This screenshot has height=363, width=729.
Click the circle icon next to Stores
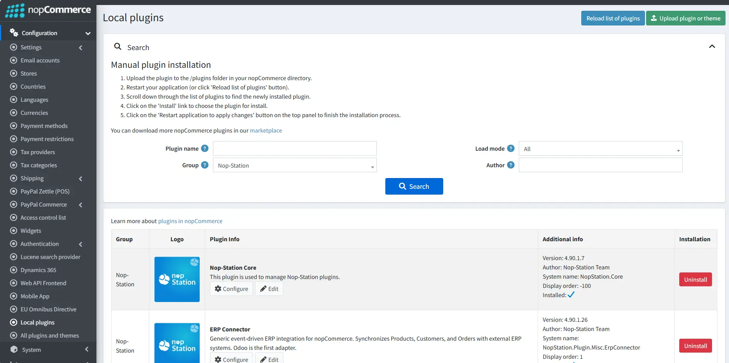13,73
